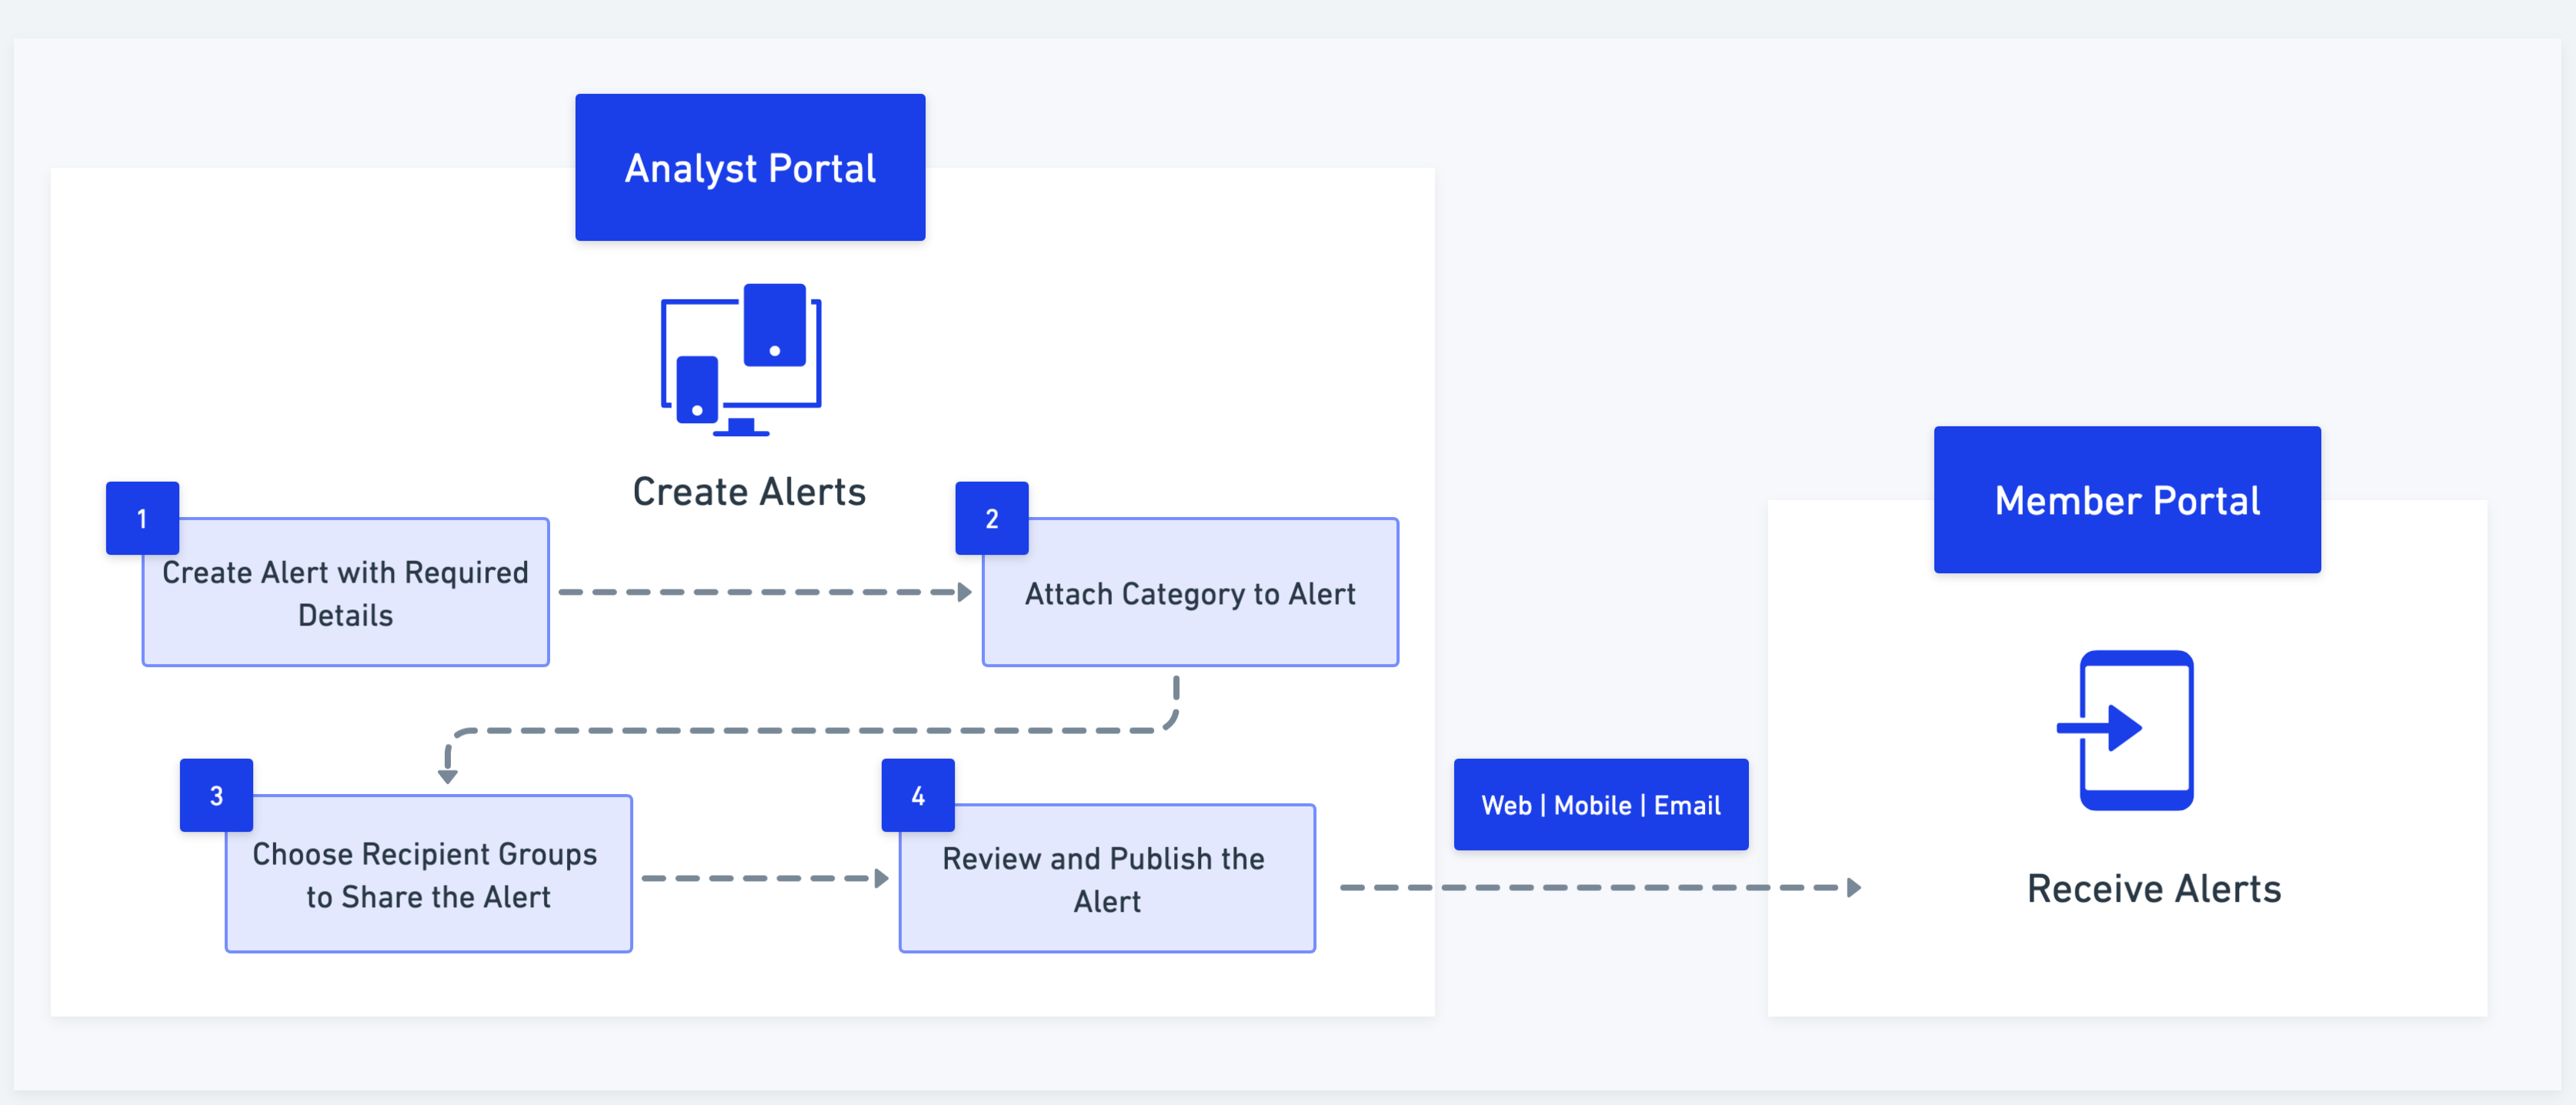Click Choose Recipient Groups to Share box
This screenshot has height=1105, width=2576.
429,875
